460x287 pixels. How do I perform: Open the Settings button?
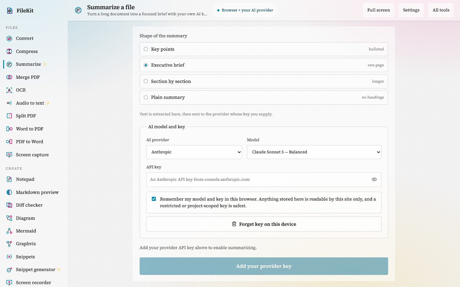point(411,10)
